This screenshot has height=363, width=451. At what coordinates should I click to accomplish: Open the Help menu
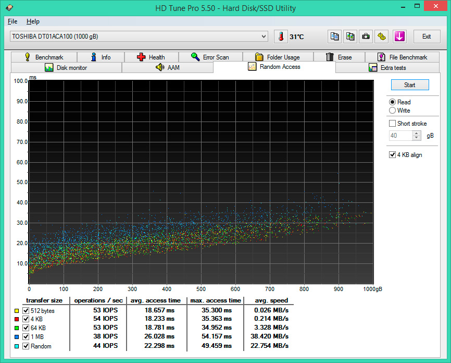(33, 21)
